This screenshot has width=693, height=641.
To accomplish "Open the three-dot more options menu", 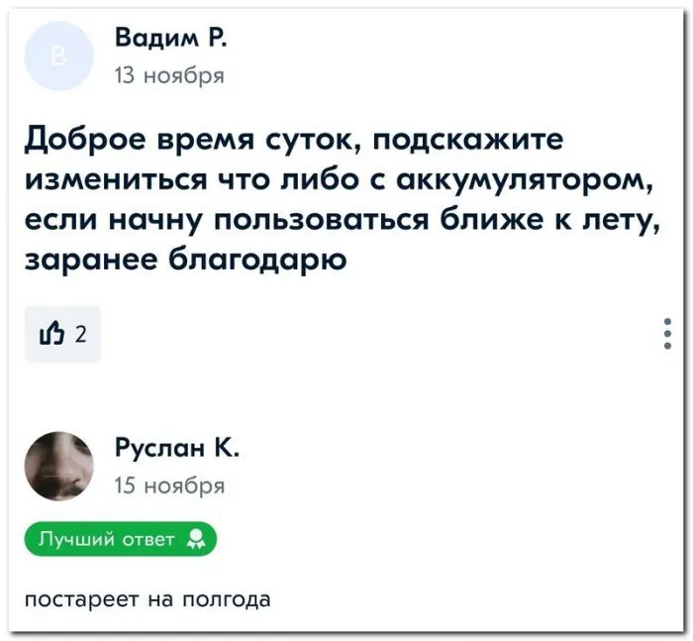I will click(668, 334).
